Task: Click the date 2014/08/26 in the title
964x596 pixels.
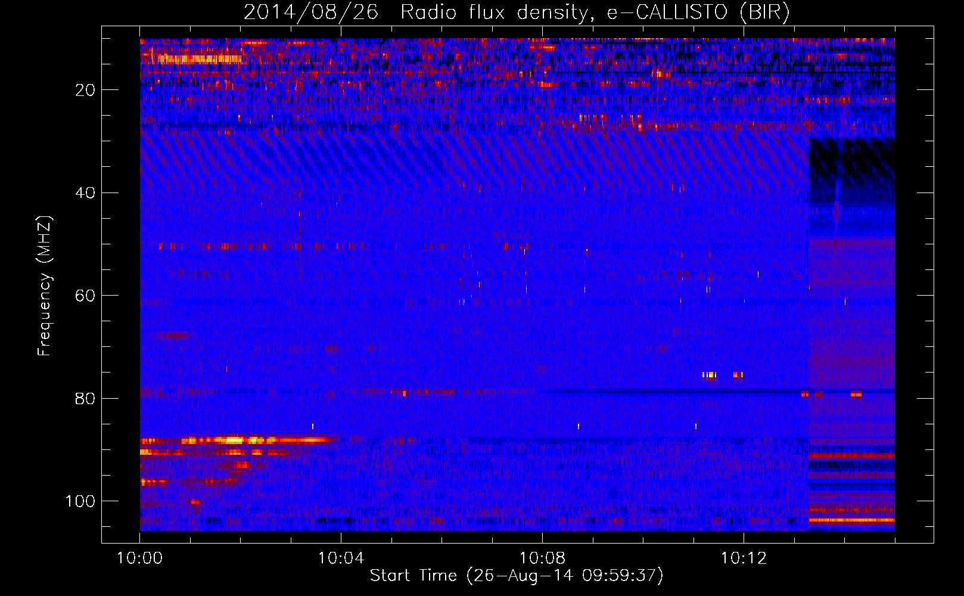Action: pyautogui.click(x=310, y=12)
